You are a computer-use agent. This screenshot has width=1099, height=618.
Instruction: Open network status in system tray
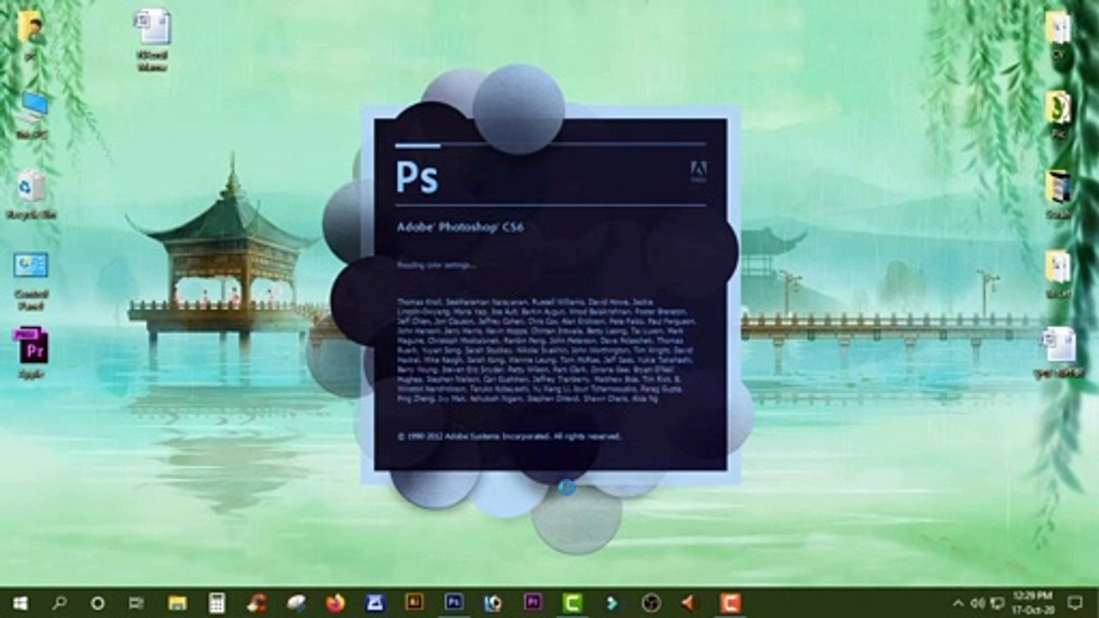[x=997, y=603]
